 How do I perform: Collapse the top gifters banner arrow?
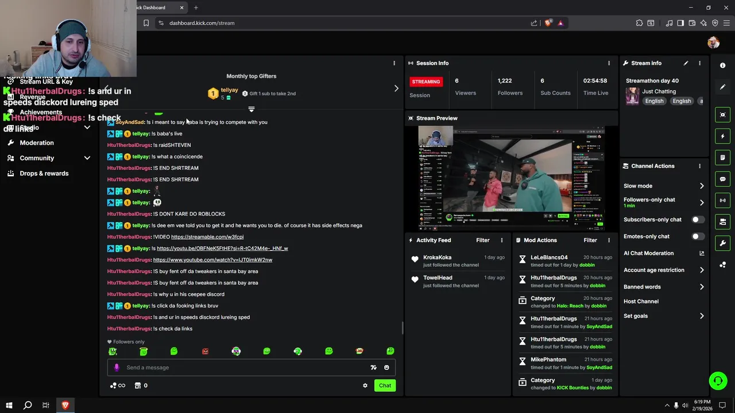(251, 109)
